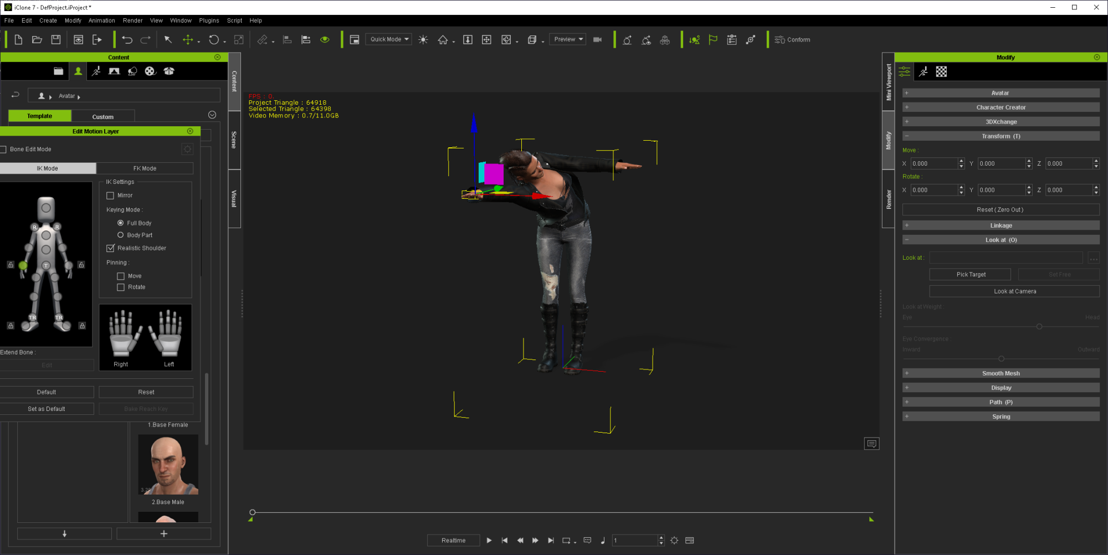
Task: Open the Animation tab icon in Content
Action: [x=96, y=71]
